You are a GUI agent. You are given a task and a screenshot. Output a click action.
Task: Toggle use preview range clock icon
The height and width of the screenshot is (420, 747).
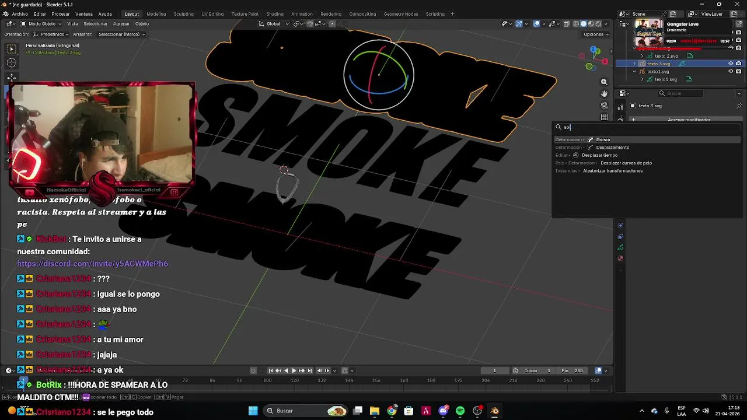click(515, 370)
